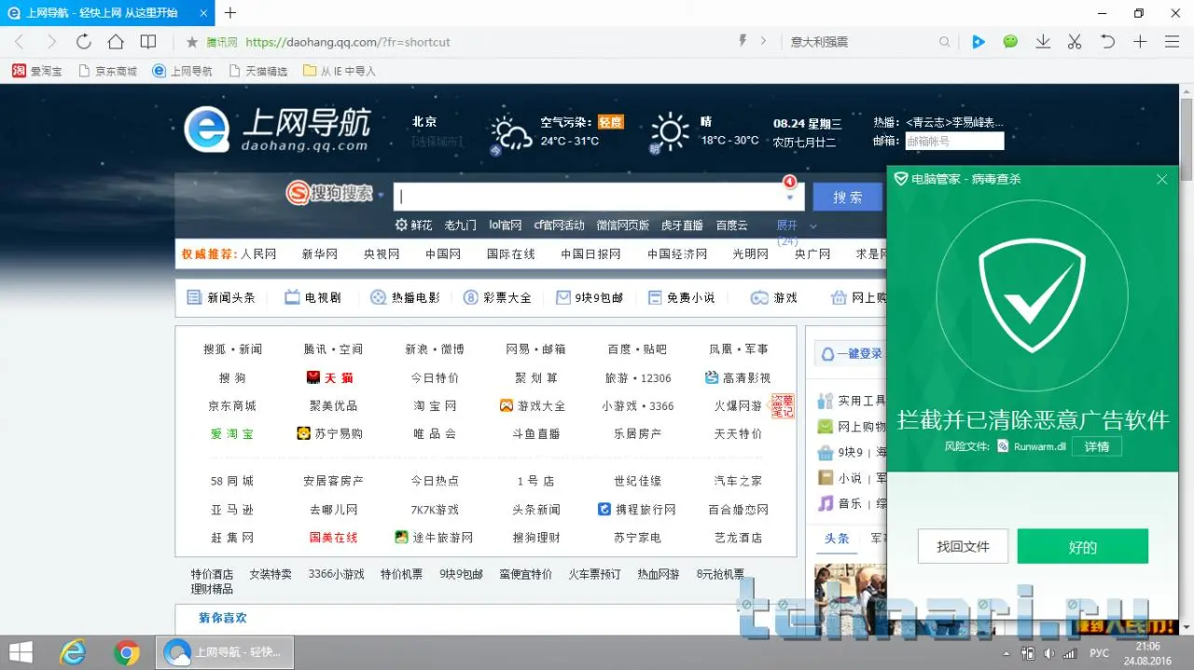Select the 新闻头条 category tab
The width and height of the screenshot is (1194, 670).
[x=221, y=297]
